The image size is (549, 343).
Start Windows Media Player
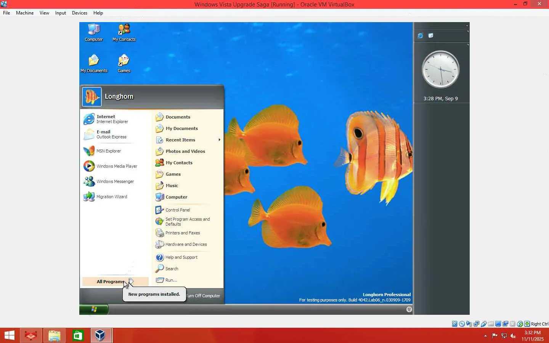[115, 166]
